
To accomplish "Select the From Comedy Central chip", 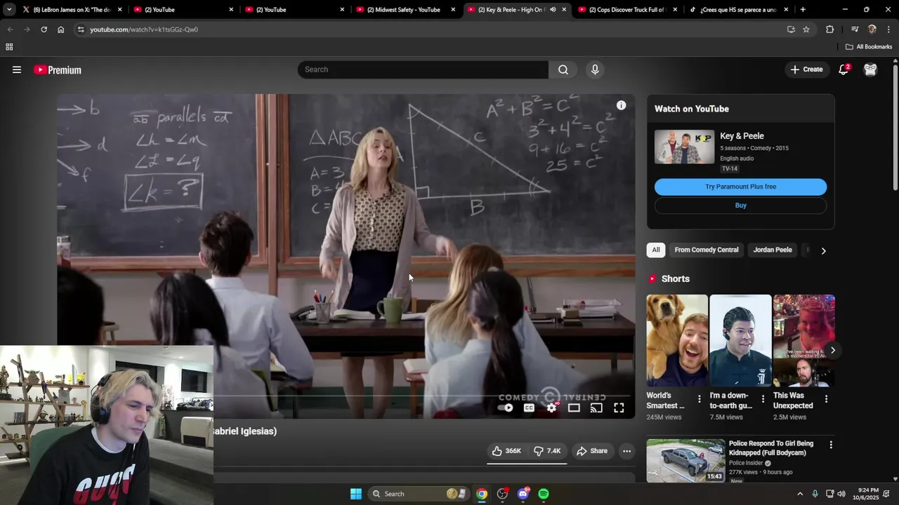I will (x=707, y=250).
